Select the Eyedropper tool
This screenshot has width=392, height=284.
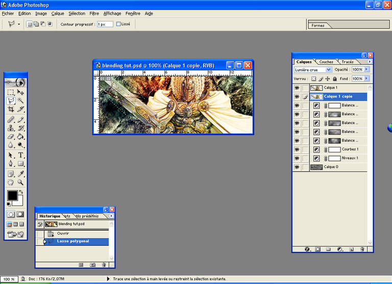[21, 173]
